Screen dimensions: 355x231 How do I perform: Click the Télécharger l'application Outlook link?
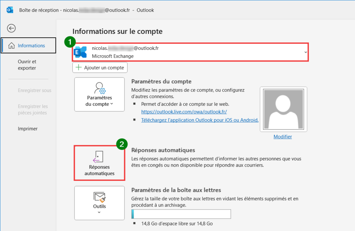200,120
